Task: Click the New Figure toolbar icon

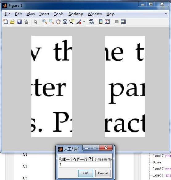Action: click(6, 22)
